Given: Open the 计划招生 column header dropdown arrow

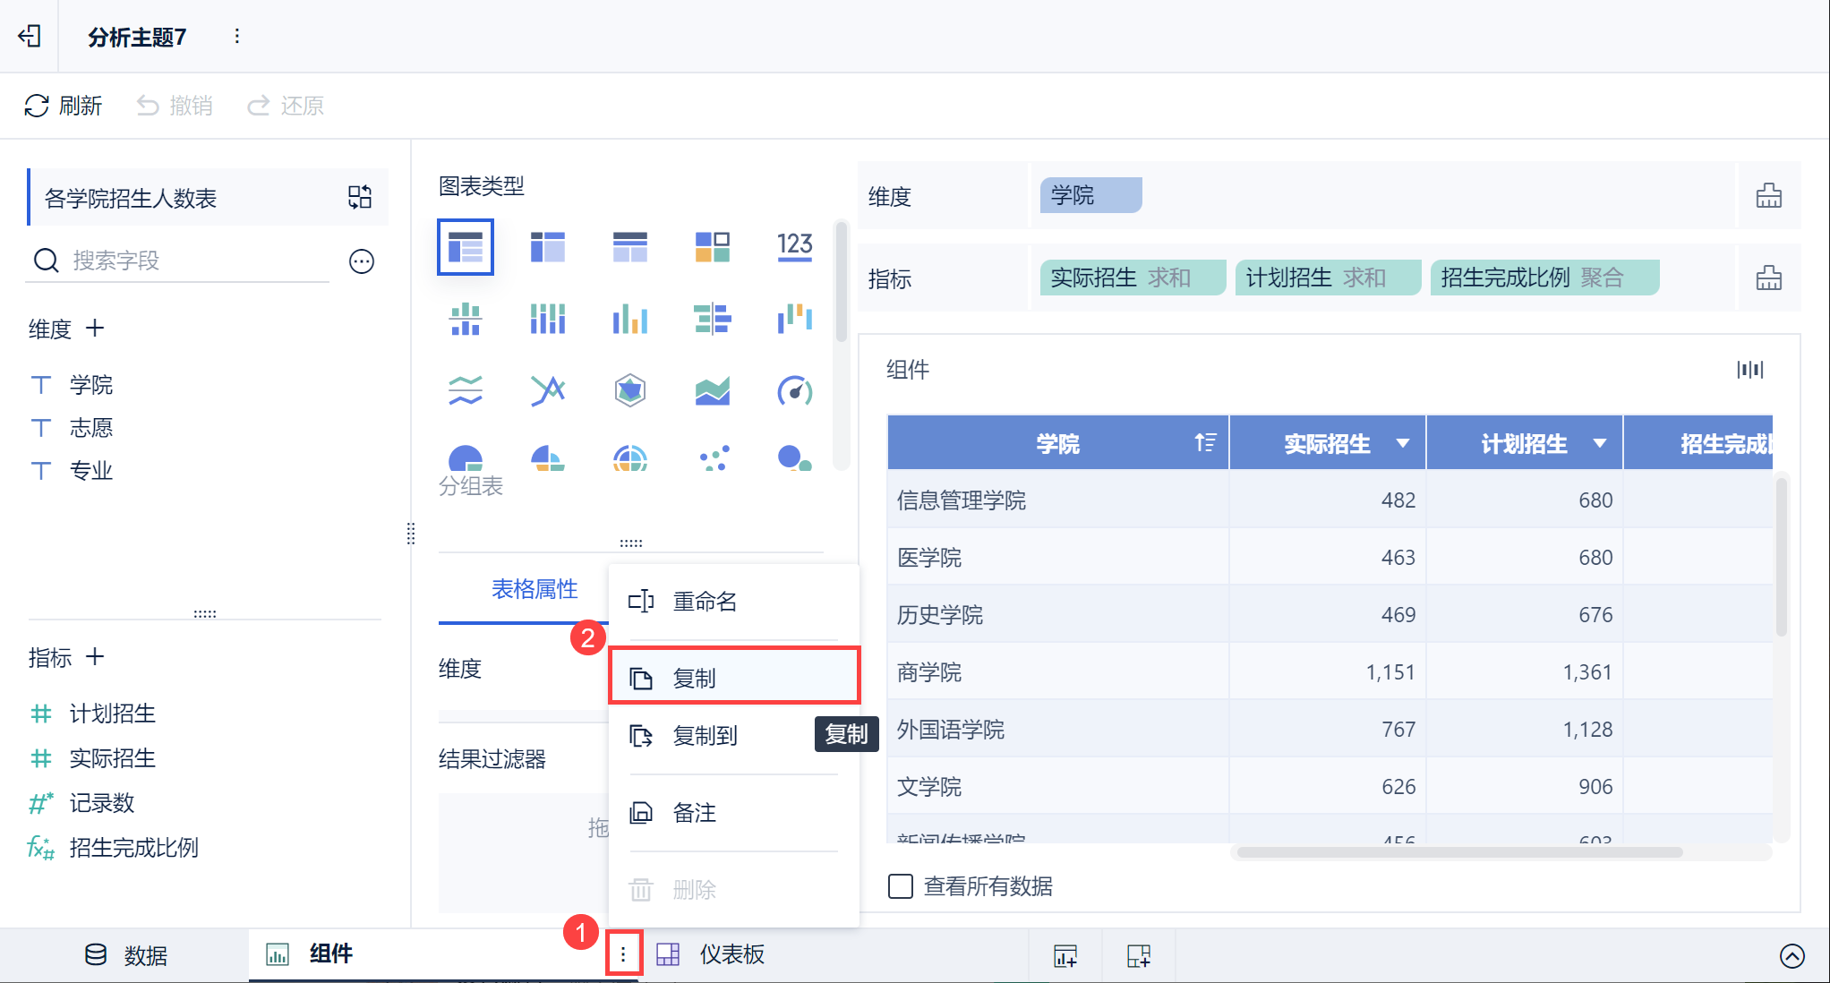Looking at the screenshot, I should 1600,443.
